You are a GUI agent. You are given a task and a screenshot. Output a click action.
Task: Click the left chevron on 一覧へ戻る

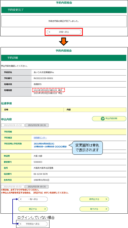pyautogui.click(x=21, y=199)
